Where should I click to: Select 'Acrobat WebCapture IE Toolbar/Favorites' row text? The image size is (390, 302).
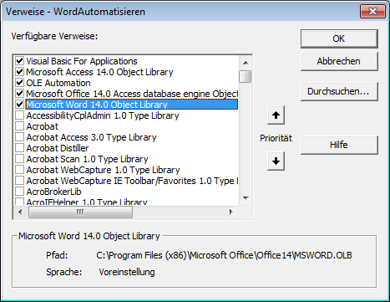(x=132, y=181)
